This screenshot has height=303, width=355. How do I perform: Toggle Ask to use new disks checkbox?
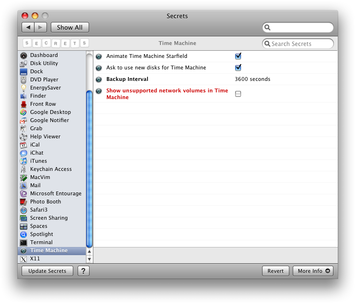(238, 67)
